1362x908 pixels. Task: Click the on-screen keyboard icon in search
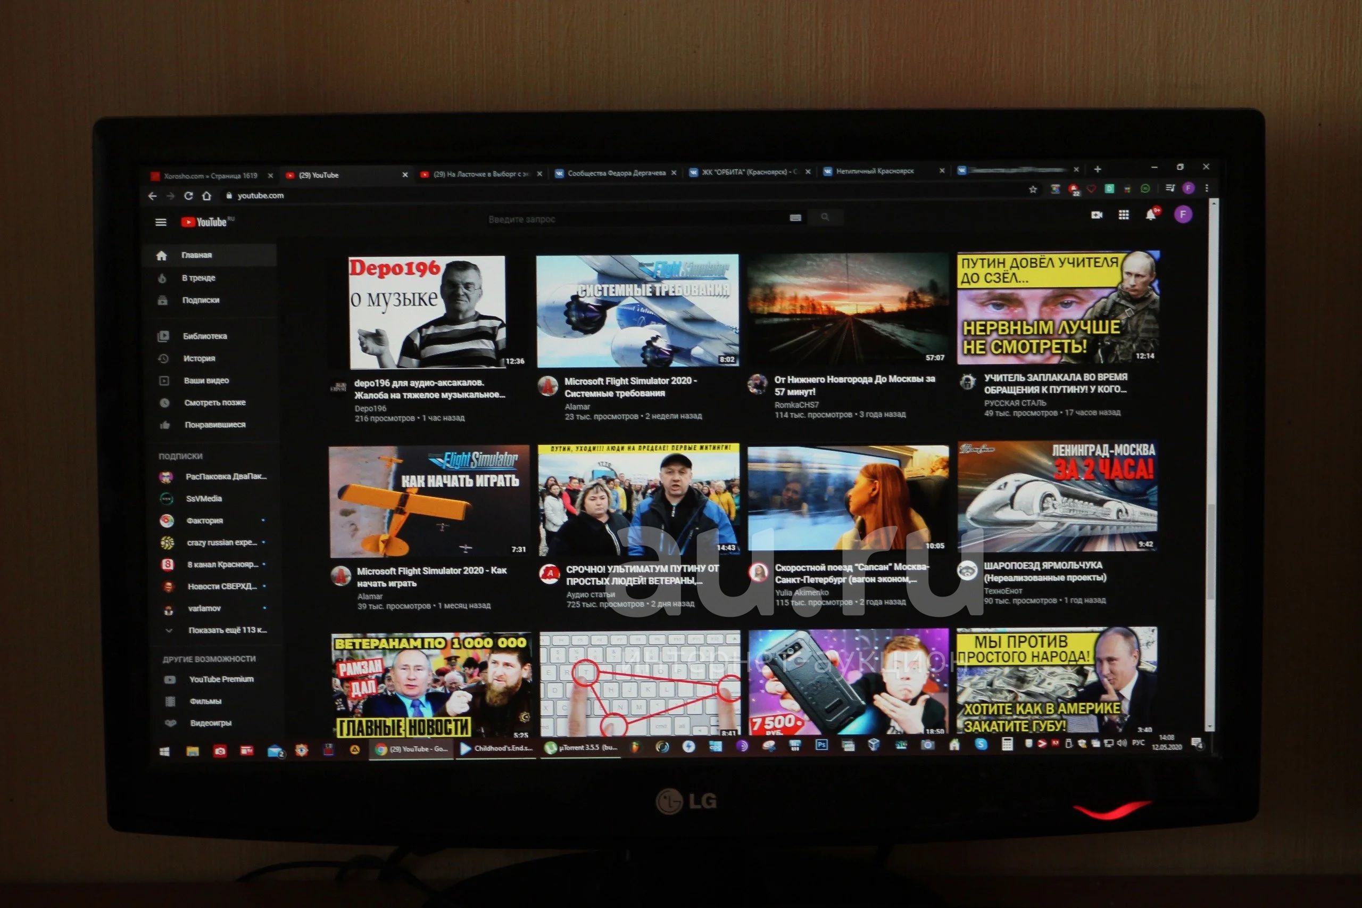click(795, 218)
